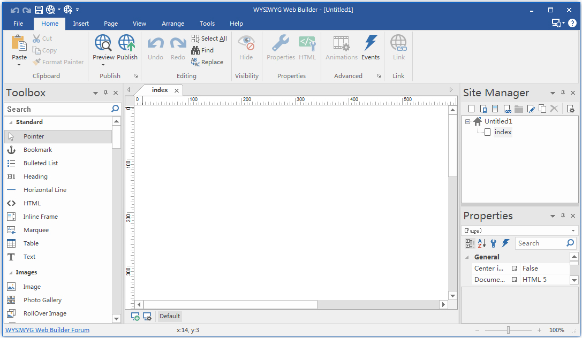Image resolution: width=582 pixels, height=338 pixels.
Task: Click the Select All button
Action: 209,38
